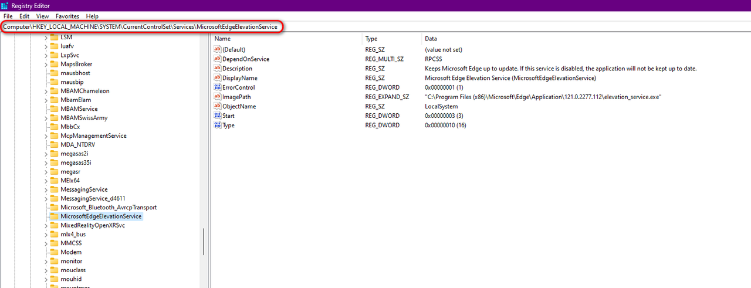Click the DWORD icon beside ErrorControl
Screen dimensions: 751x288
218,87
